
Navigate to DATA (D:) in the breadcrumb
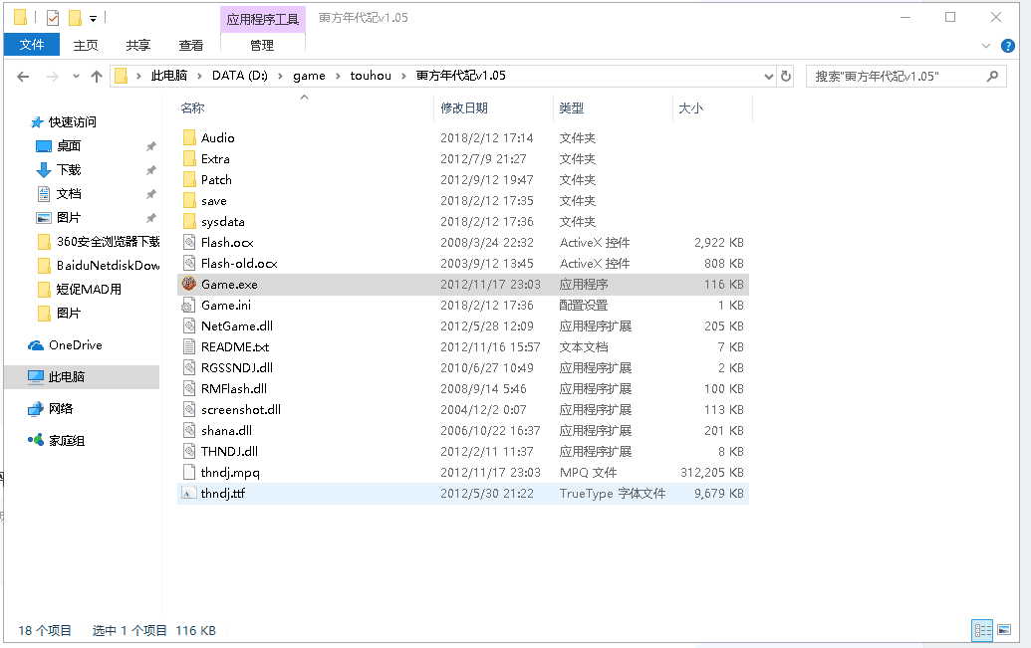pyautogui.click(x=239, y=76)
